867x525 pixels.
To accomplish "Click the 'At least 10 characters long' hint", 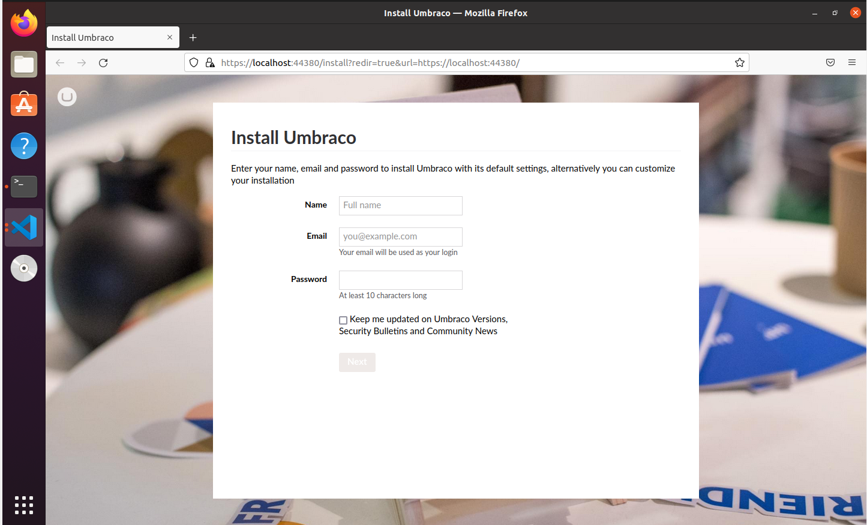I will [x=383, y=295].
